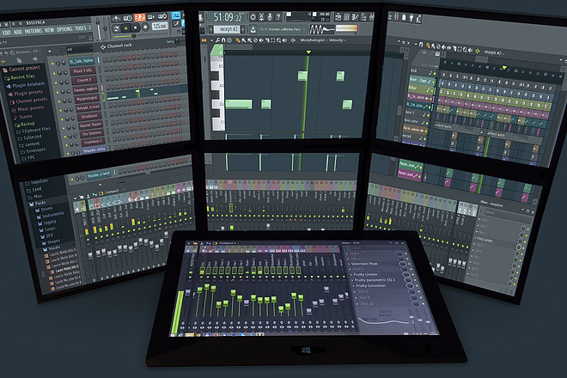Select the draw pencil tool in piano roll
Screen dimensions: 567x378
pyautogui.click(x=238, y=40)
